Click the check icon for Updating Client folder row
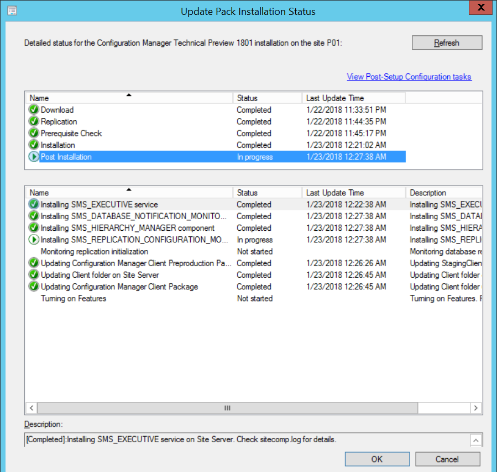 [x=34, y=274]
